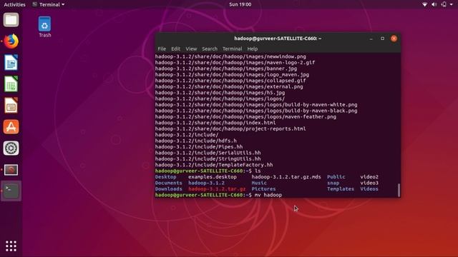
Task: Close the terminal window
Action: click(x=394, y=39)
